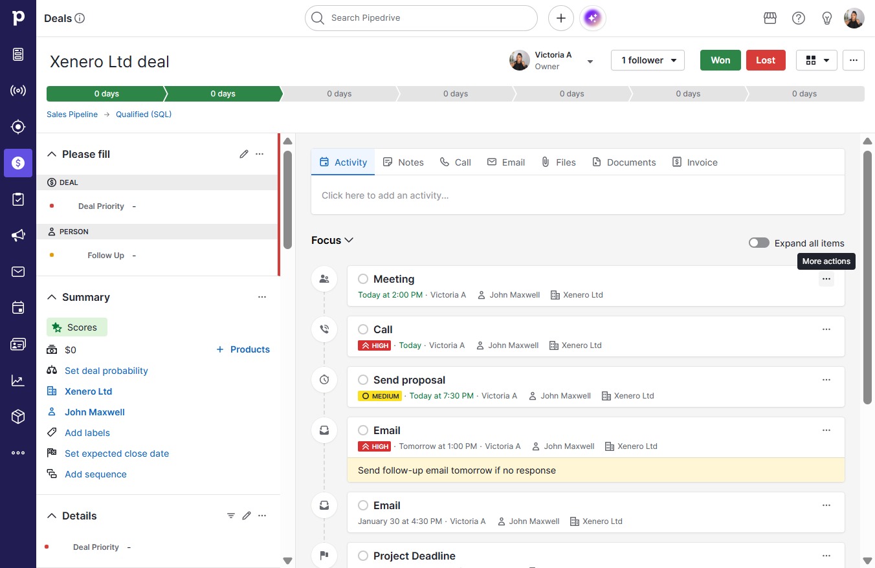The image size is (875, 568).
Task: Click the left panel scrollbar thumb
Action: pos(288,199)
